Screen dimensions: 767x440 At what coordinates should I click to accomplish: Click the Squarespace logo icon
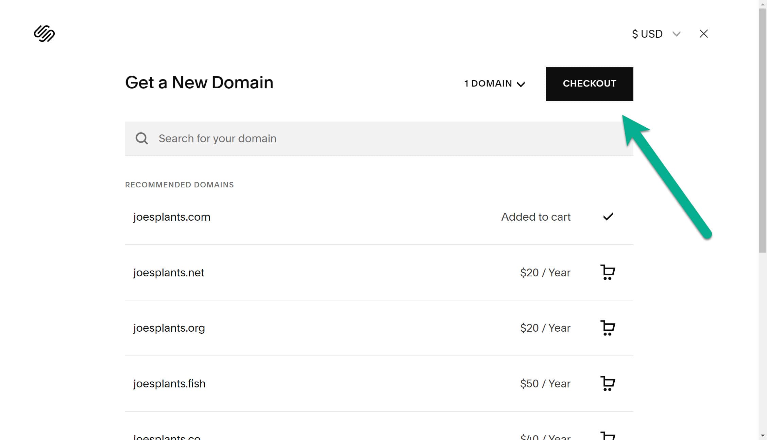tap(44, 34)
